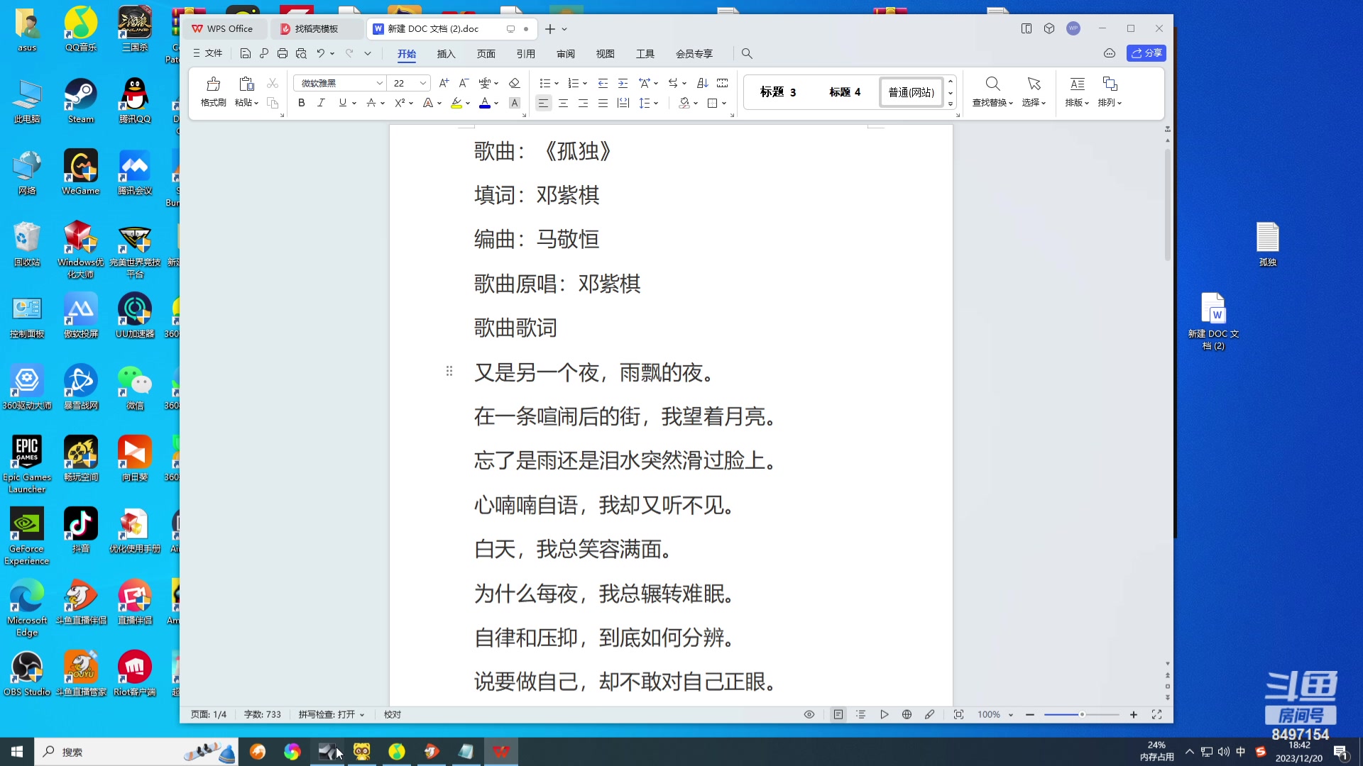Click the undo arrow icon
The height and width of the screenshot is (766, 1363).
(321, 53)
